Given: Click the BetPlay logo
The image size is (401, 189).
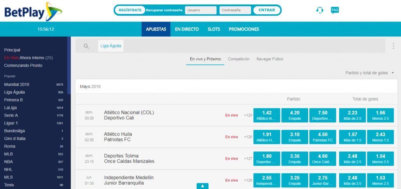Looking at the screenshot, I should tap(27, 11).
